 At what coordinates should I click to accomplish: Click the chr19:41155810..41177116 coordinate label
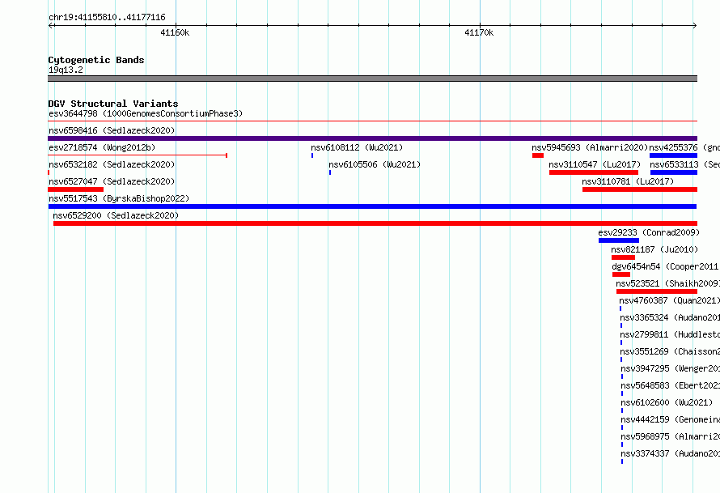point(107,18)
